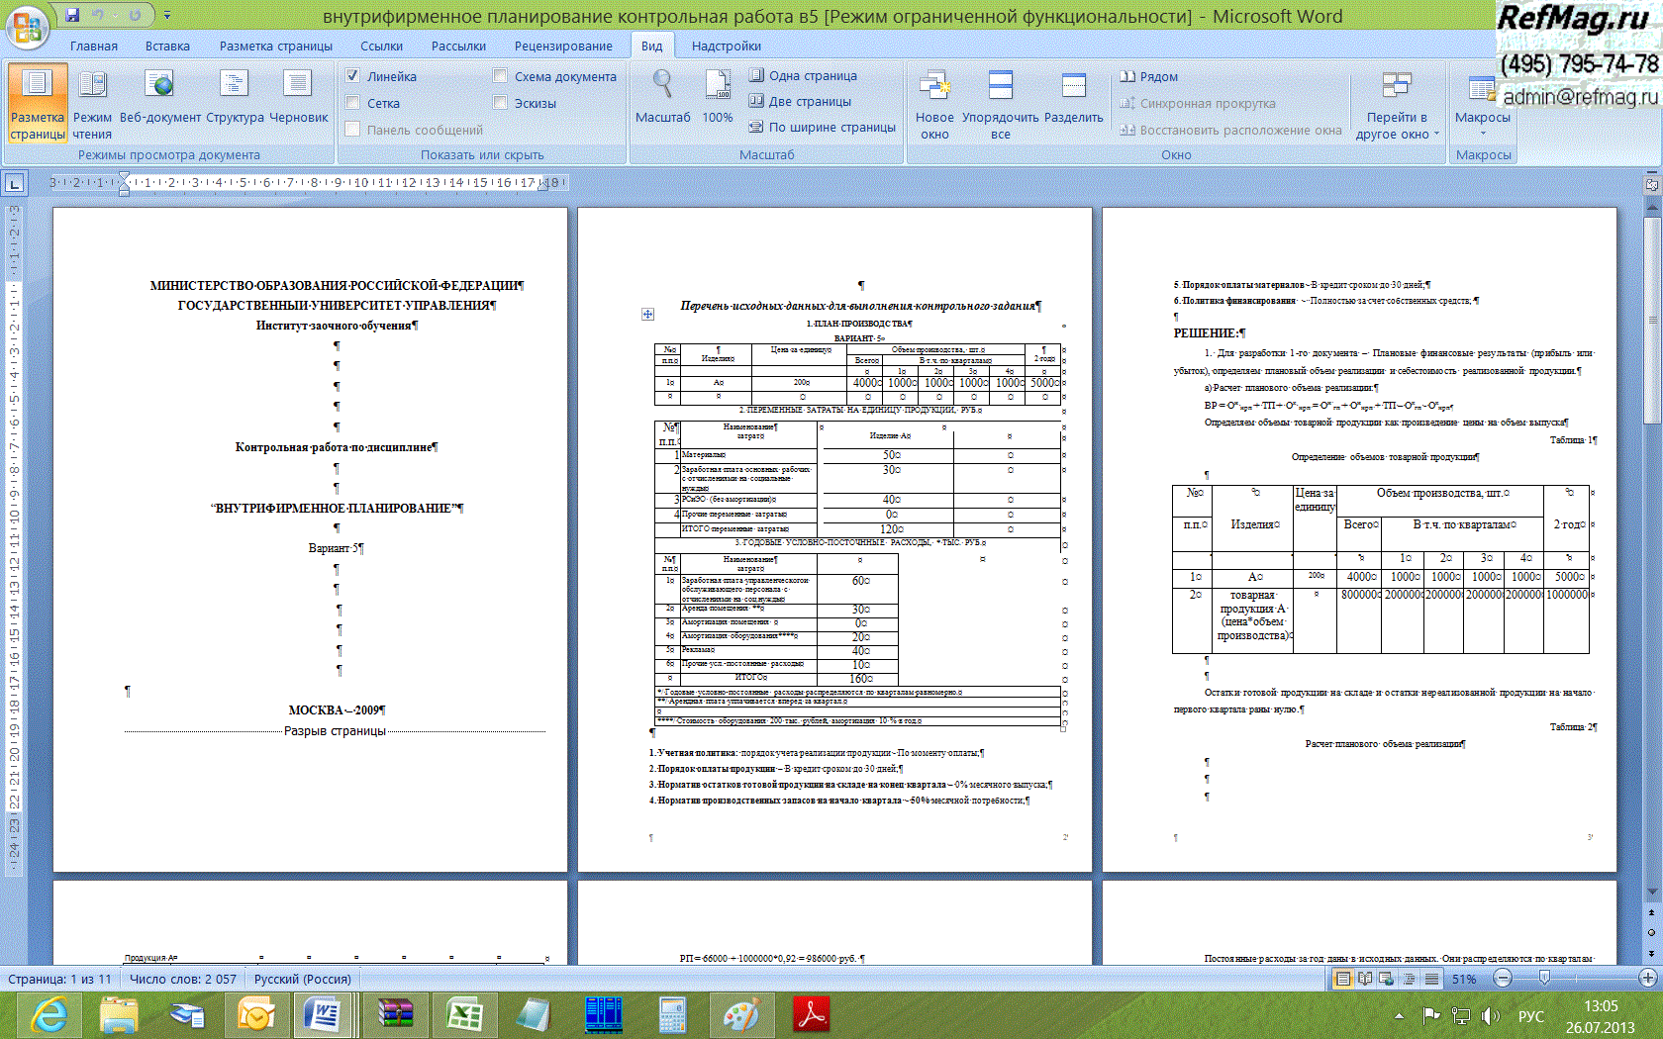Viewport: 1663px width, 1039px height.
Task: Open Quick Access Toolbar customize arrow
Action: point(167,15)
